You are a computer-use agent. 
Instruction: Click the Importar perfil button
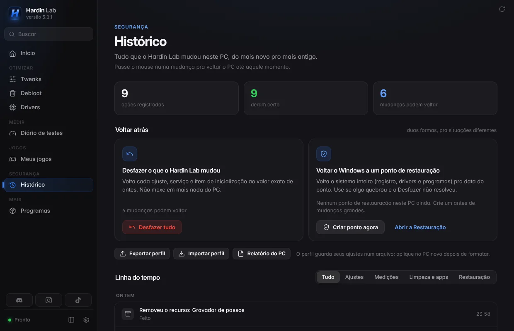click(x=201, y=254)
